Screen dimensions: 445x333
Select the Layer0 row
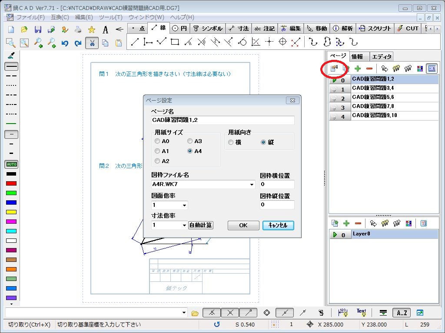[395, 234]
